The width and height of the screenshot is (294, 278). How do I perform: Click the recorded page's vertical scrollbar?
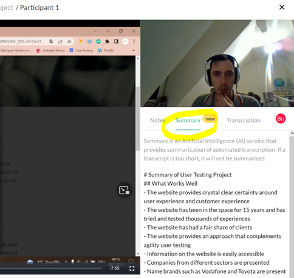pyautogui.click(x=138, y=119)
